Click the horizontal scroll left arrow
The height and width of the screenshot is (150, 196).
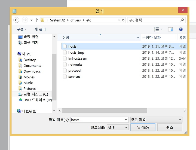(x=60, y=111)
